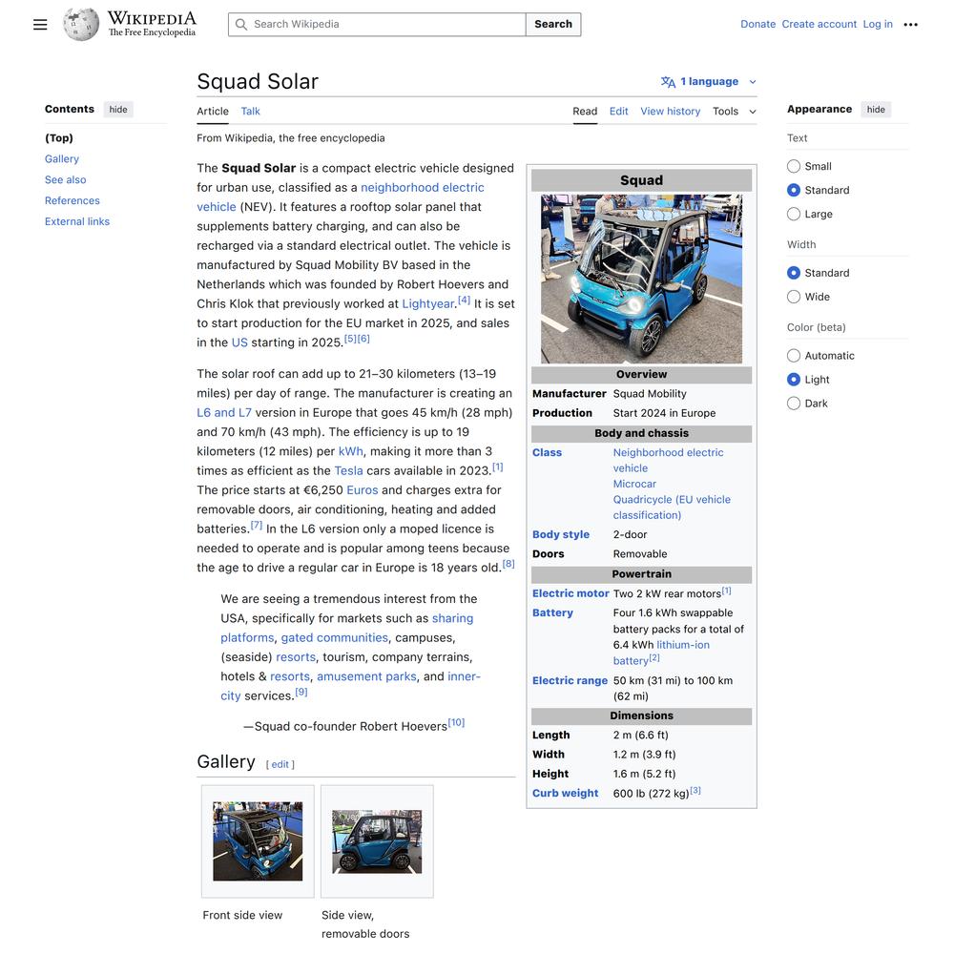The width and height of the screenshot is (954, 954).
Task: Choose Automatic color mode
Action: pos(794,355)
